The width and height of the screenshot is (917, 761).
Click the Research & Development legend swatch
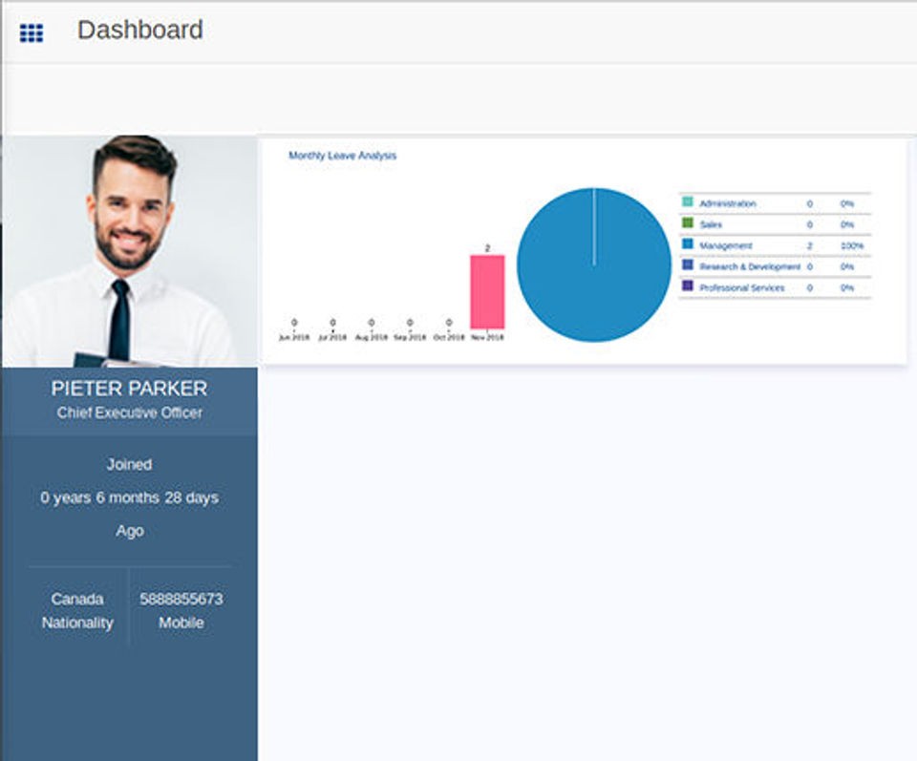click(x=688, y=265)
